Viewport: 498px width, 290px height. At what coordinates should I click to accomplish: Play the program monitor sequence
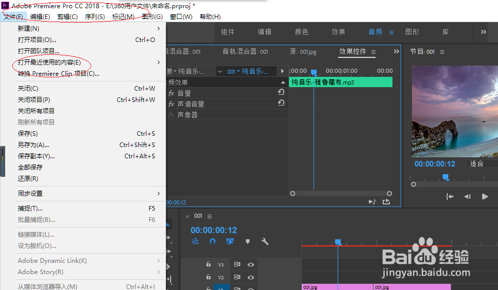click(485, 197)
